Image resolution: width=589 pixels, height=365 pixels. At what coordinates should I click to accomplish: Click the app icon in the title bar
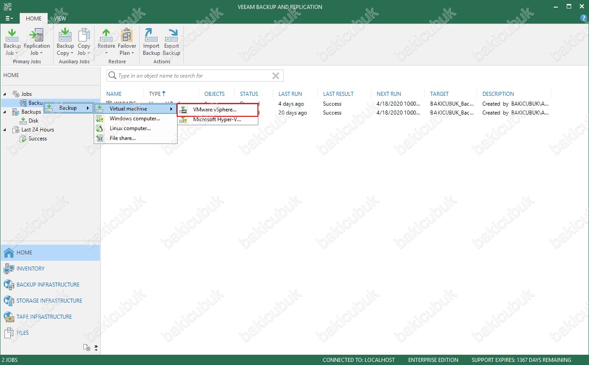(8, 7)
